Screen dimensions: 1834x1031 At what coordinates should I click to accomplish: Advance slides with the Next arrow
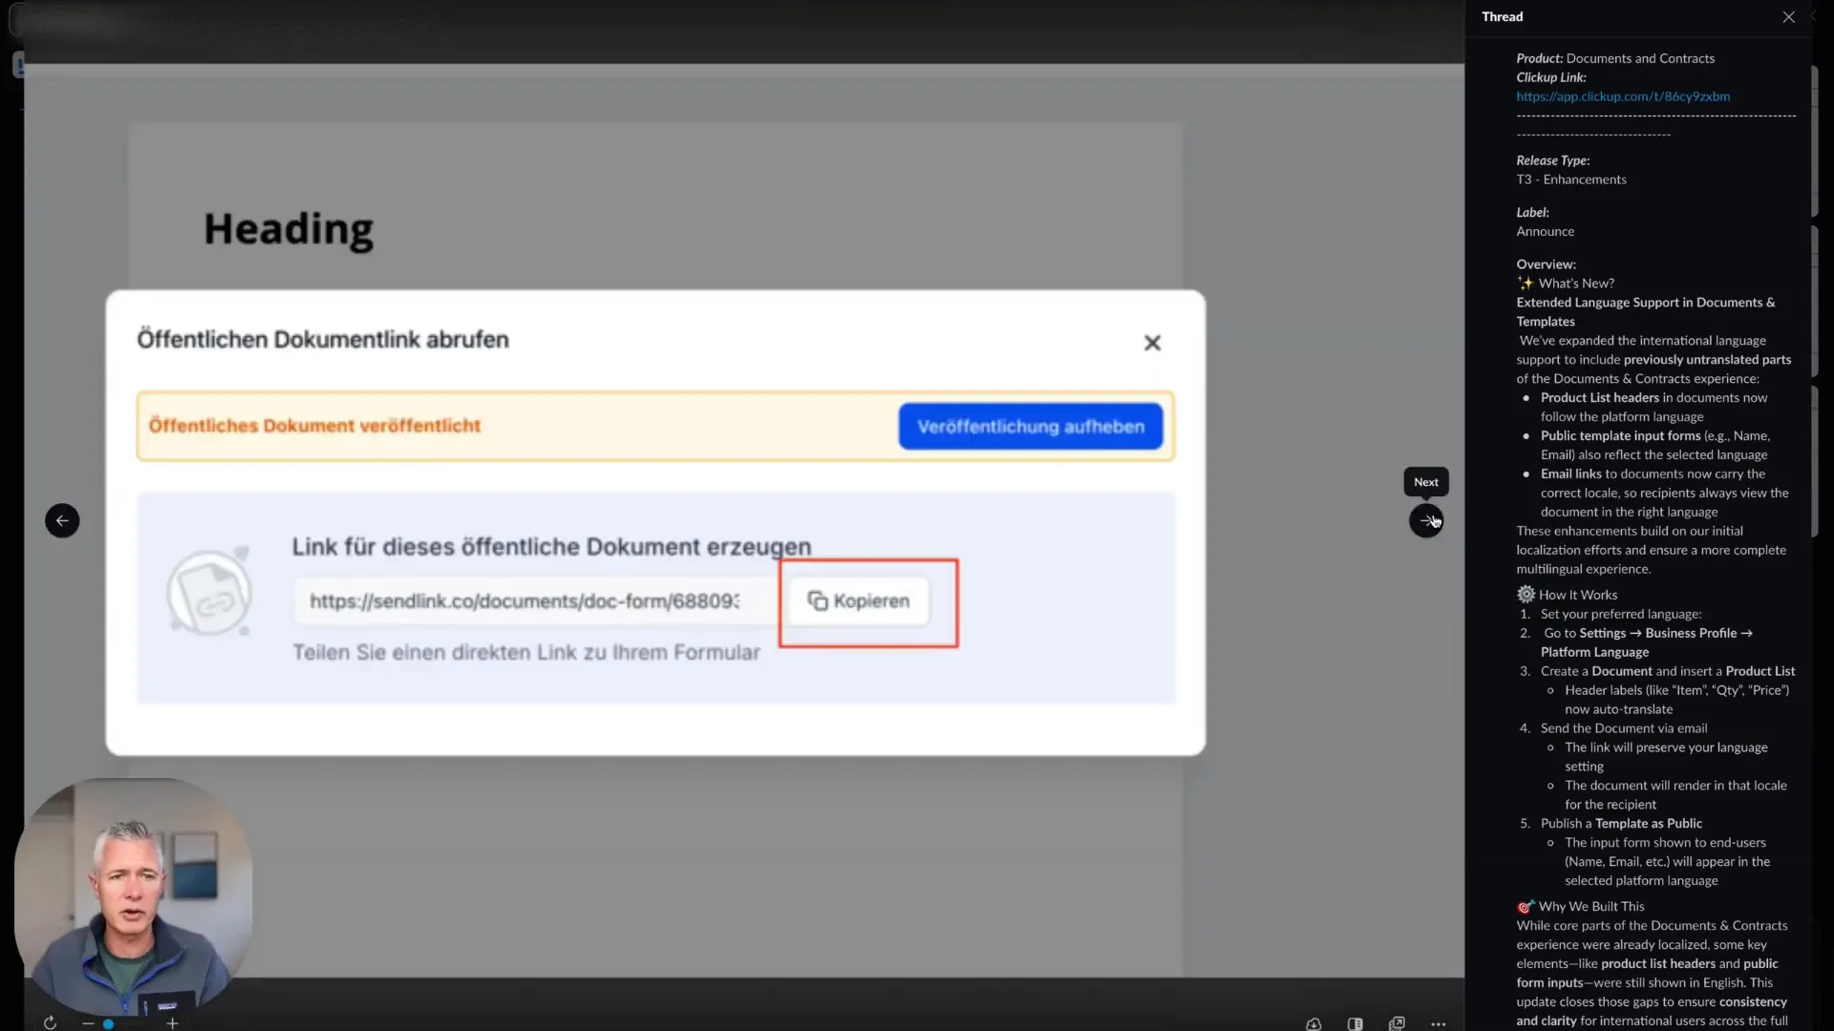1426,520
